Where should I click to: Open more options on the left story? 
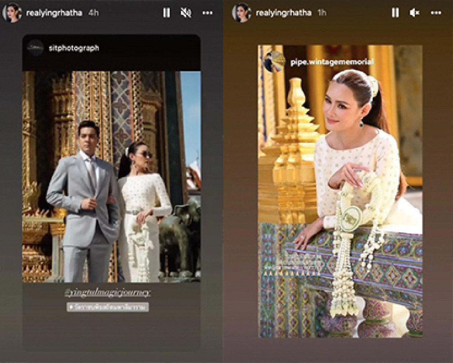[207, 13]
